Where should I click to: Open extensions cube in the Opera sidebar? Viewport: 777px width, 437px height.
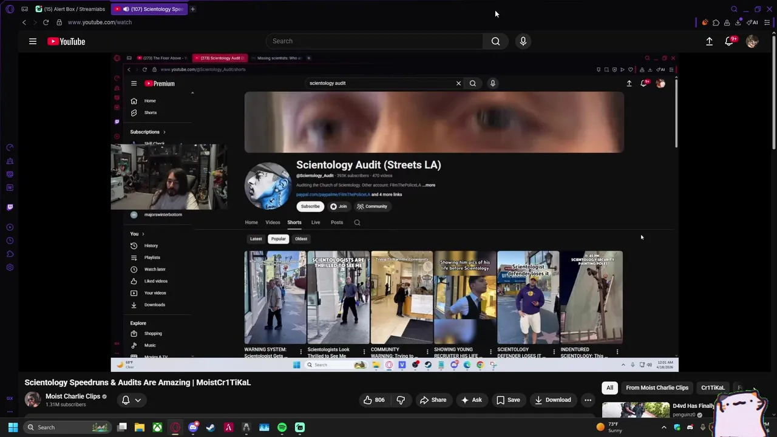10,254
